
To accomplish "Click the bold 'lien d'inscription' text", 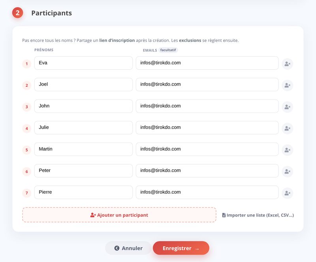I will pos(117,40).
